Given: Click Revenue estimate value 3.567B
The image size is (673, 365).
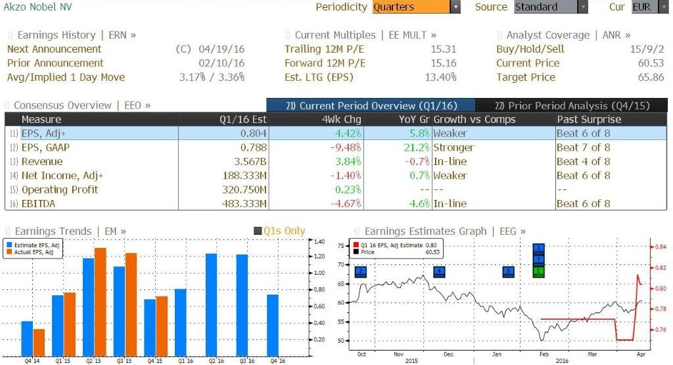Looking at the screenshot, I should pos(250,162).
